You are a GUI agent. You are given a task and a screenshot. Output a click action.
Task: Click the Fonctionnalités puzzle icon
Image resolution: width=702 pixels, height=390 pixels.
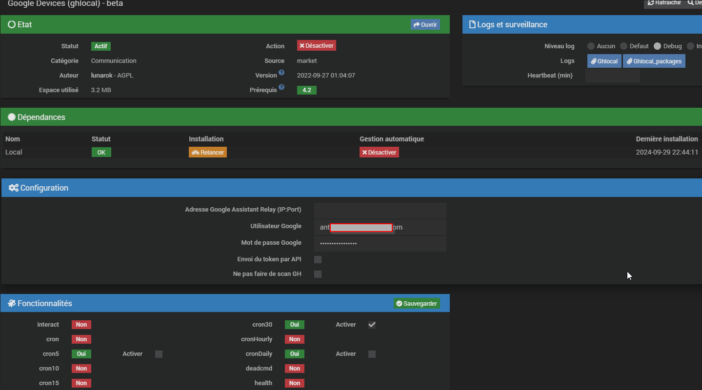[12, 303]
